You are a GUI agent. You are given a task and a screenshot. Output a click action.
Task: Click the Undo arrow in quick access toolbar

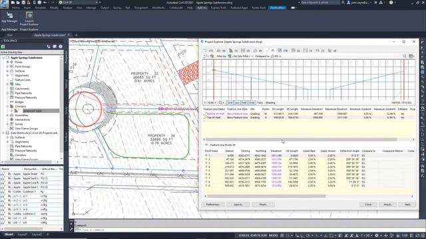click(45, 3)
